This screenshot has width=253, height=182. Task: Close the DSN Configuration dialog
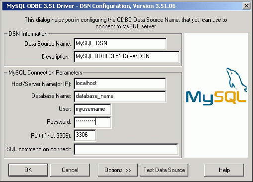click(x=247, y=6)
